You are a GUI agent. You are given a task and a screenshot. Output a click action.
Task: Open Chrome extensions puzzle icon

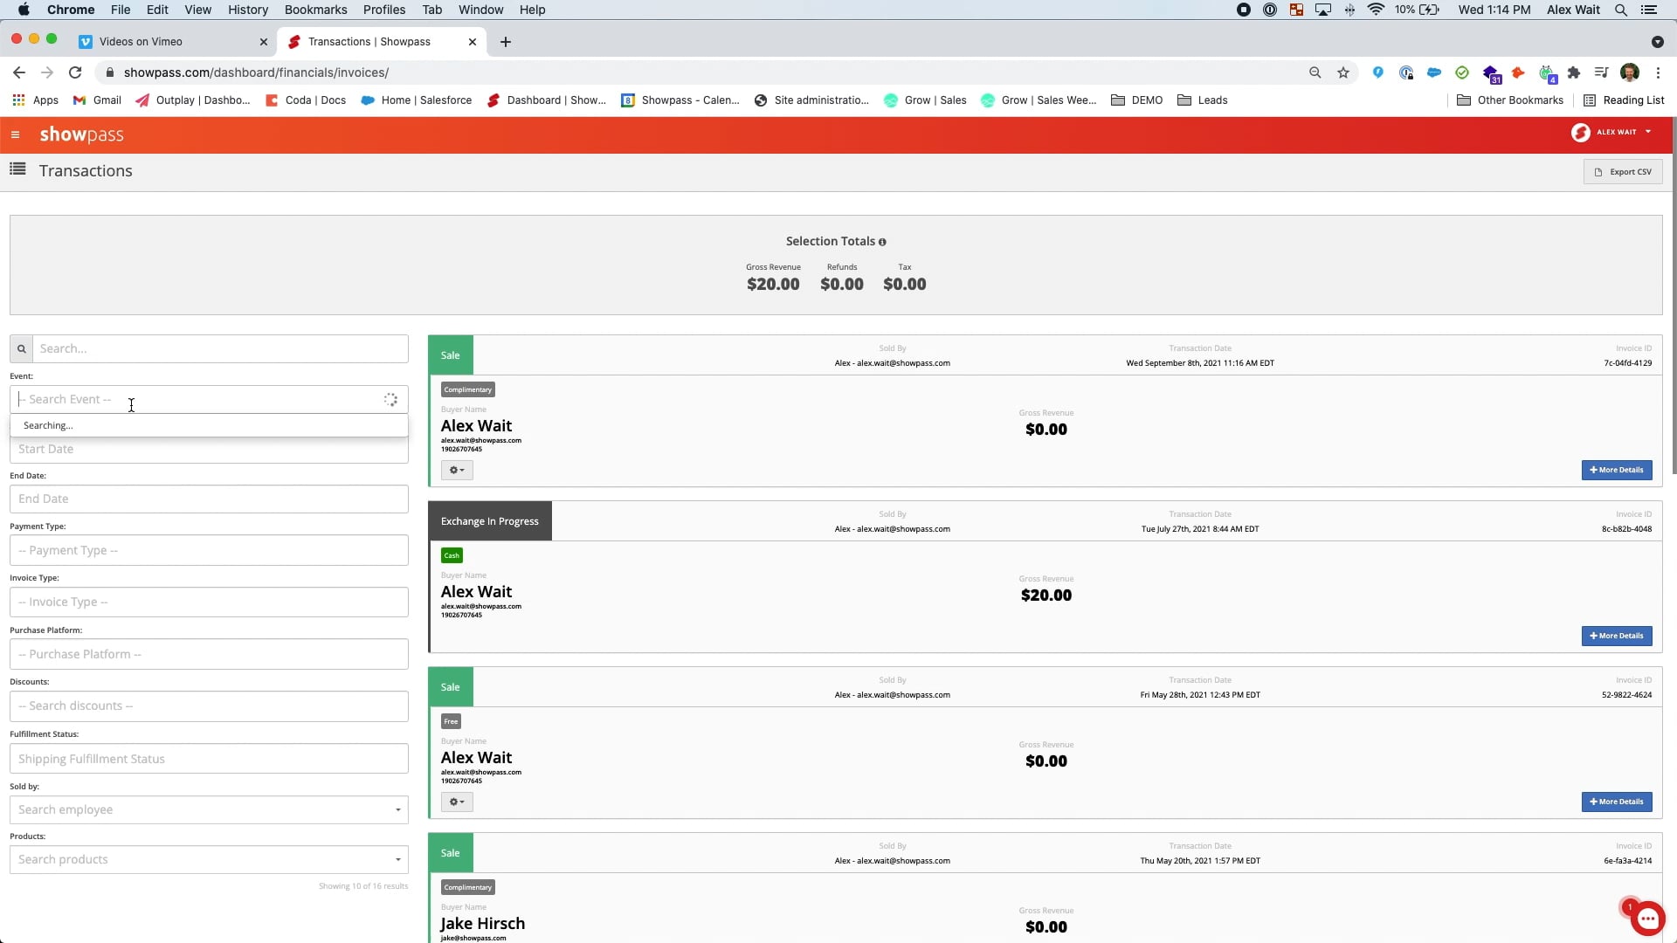tap(1574, 72)
